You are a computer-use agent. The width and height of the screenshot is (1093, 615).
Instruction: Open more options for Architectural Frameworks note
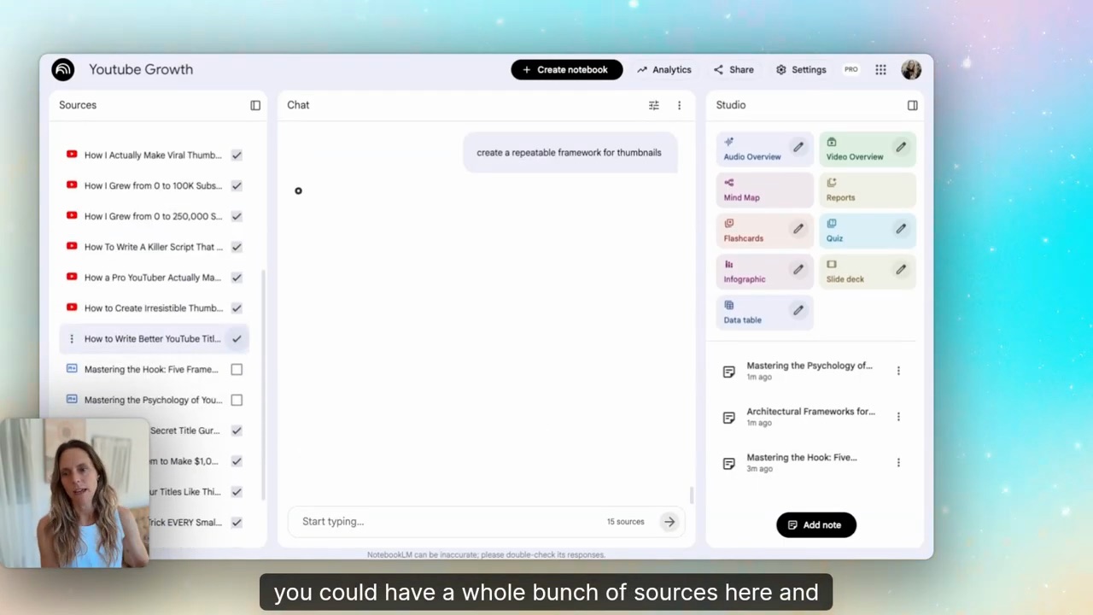pyautogui.click(x=898, y=417)
